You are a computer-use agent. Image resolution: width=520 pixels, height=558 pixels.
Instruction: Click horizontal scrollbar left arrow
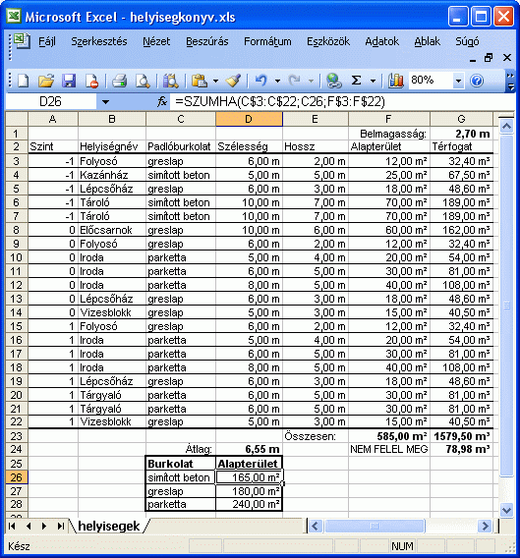tap(315, 526)
